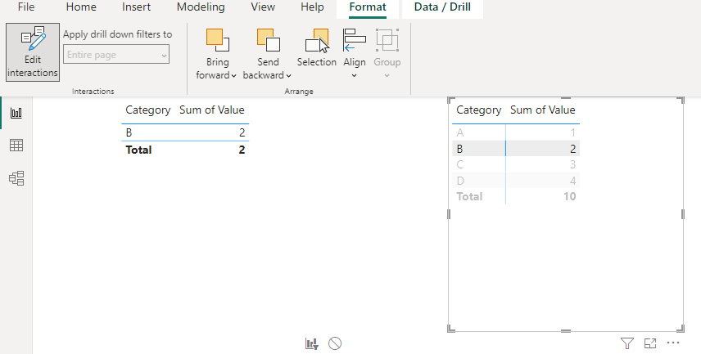The image size is (701, 354).
Task: Open the File menu
Action: (x=26, y=7)
